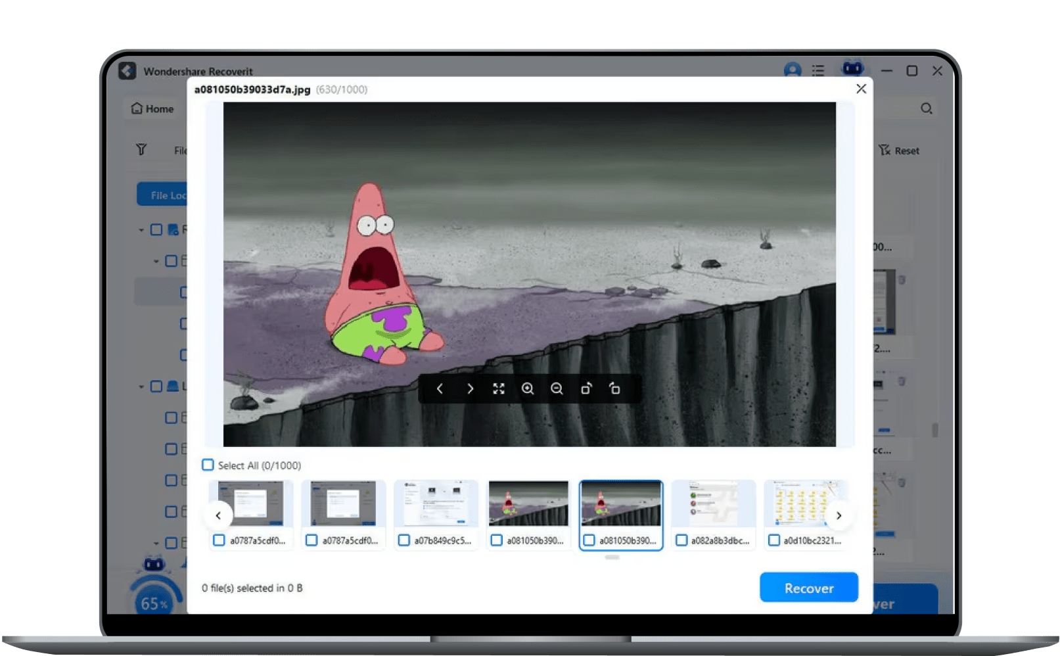Image resolution: width=1060 pixels, height=656 pixels.
Task: Rotate preview image counterclockwise
Action: [x=614, y=388]
